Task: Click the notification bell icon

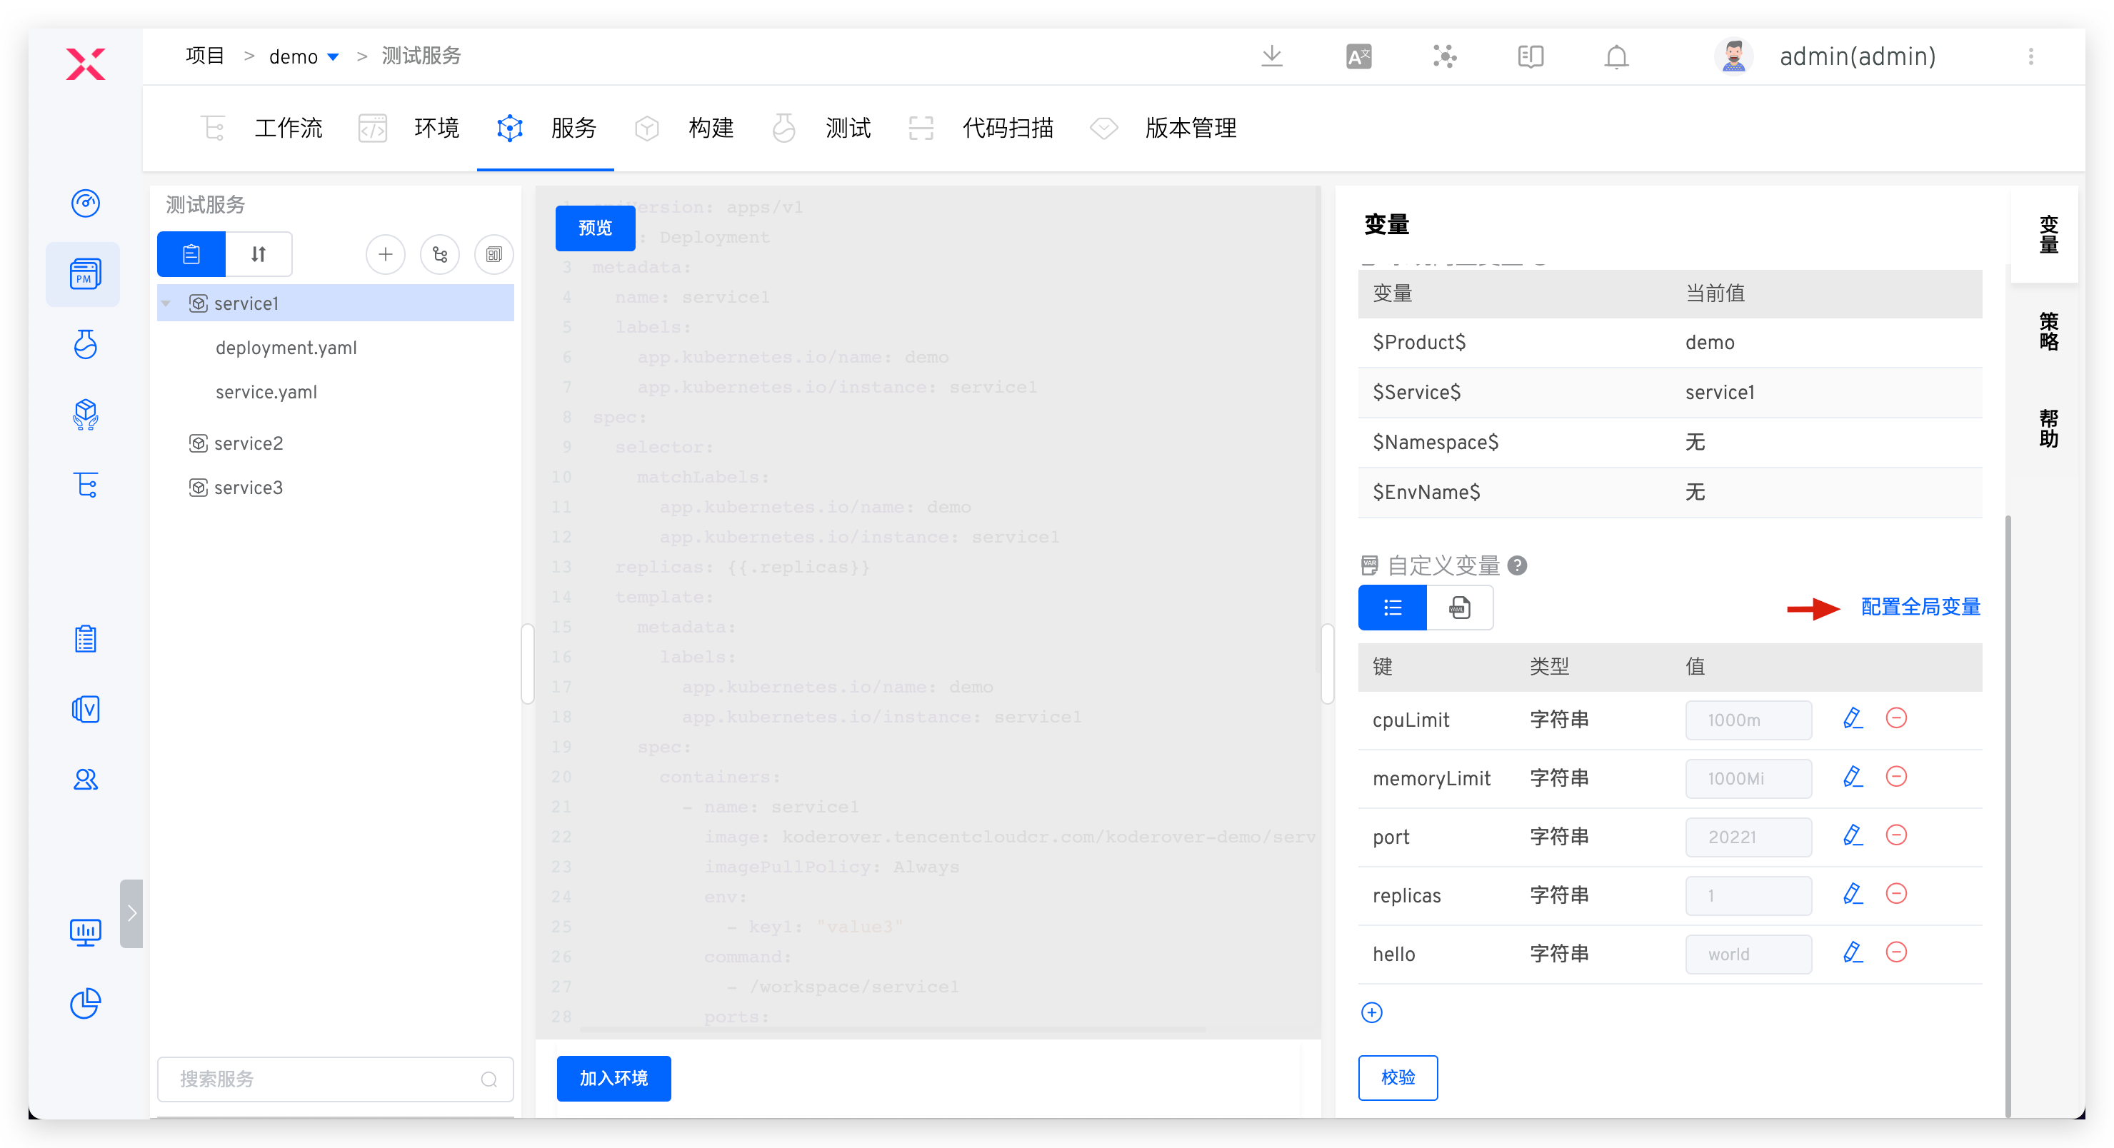Action: (x=1616, y=56)
